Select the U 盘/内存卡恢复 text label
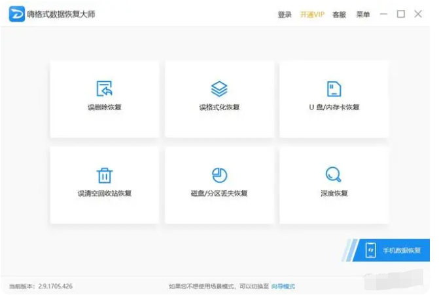439x295 pixels. 334,107
